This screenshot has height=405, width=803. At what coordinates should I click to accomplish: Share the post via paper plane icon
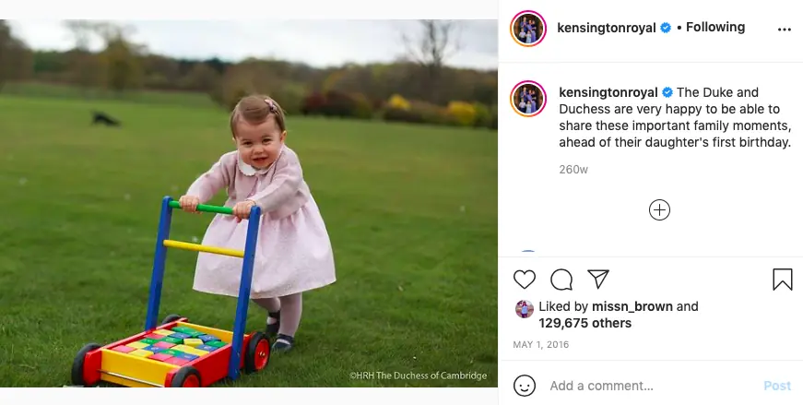pyautogui.click(x=598, y=280)
